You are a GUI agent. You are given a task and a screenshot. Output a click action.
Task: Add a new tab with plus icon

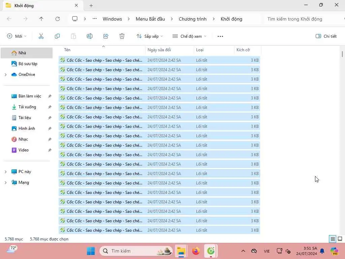[91, 6]
